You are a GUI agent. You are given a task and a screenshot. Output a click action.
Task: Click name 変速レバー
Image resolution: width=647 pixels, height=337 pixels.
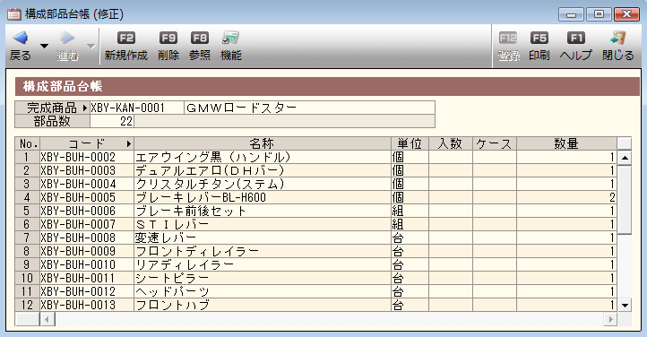(x=166, y=238)
